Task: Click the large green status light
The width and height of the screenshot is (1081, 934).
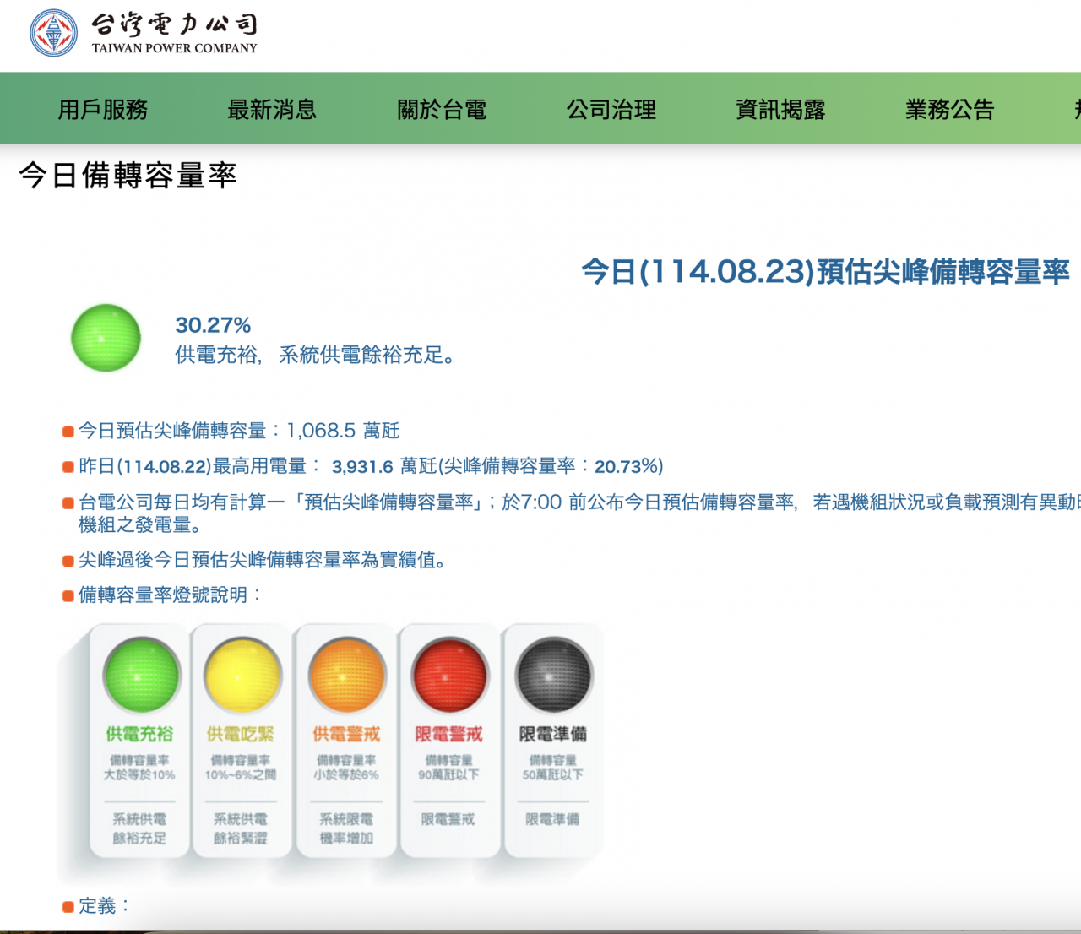Action: (106, 338)
